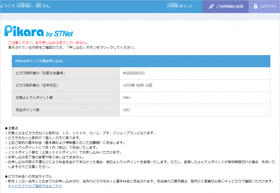280x193 pixels.
Task: Click the Pikara by STNet logo
Action: click(x=39, y=31)
